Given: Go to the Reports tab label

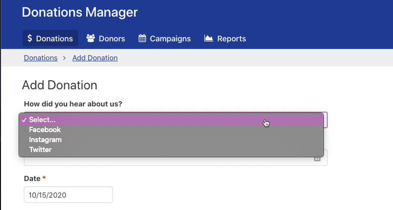Looking at the screenshot, I should pyautogui.click(x=232, y=38).
